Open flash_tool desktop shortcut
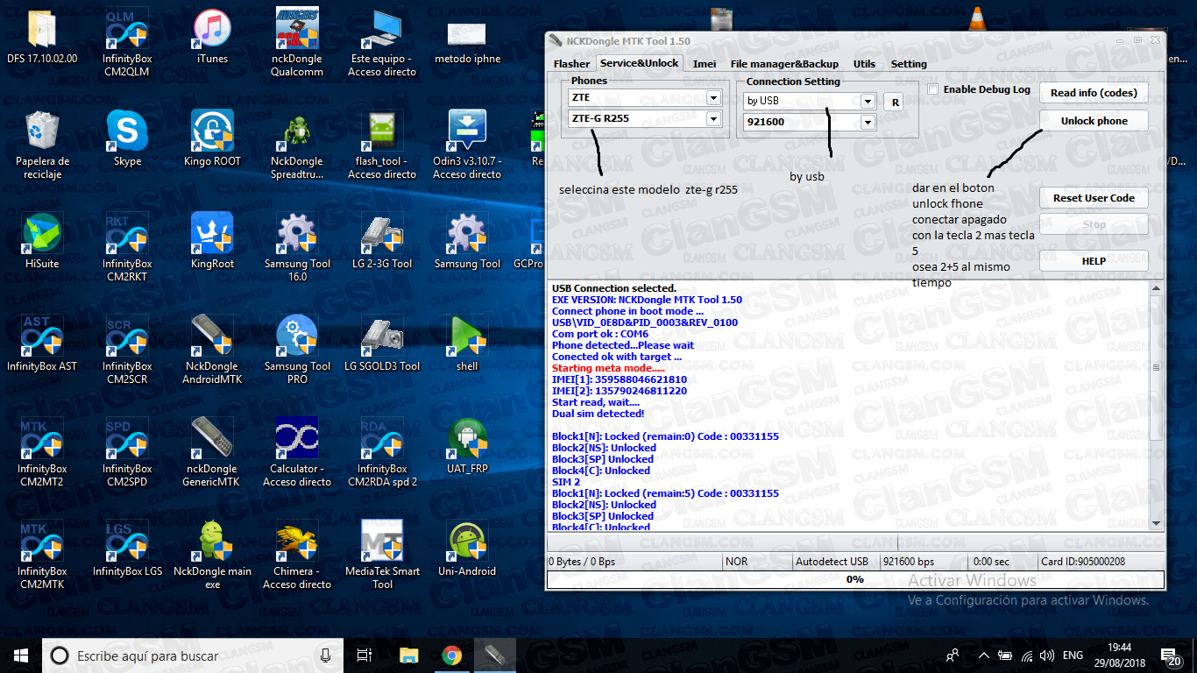The height and width of the screenshot is (673, 1197). [x=382, y=145]
